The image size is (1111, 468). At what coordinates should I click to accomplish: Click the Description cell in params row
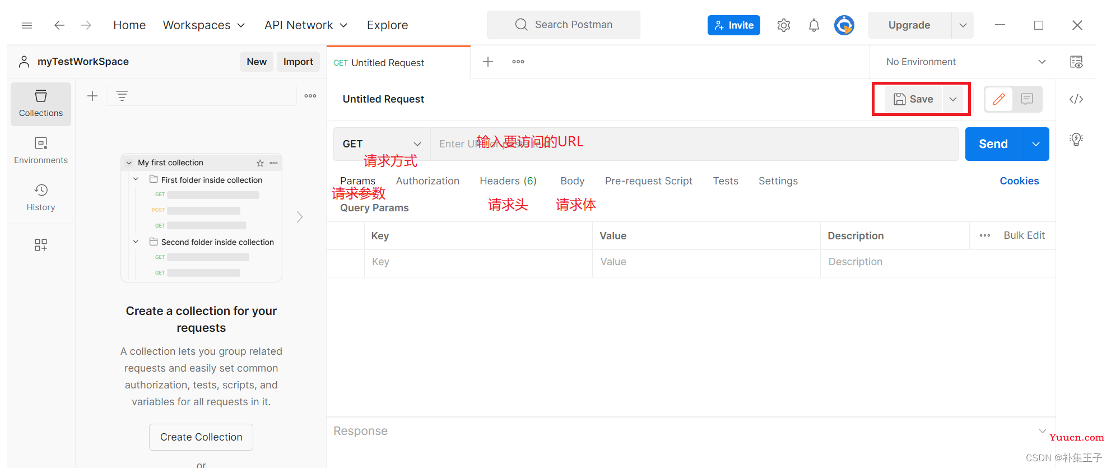tap(937, 262)
